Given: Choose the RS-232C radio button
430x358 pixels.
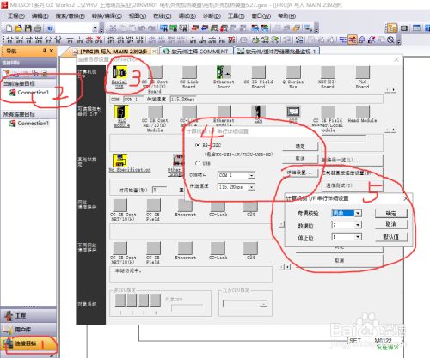Looking at the screenshot, I should (197, 145).
